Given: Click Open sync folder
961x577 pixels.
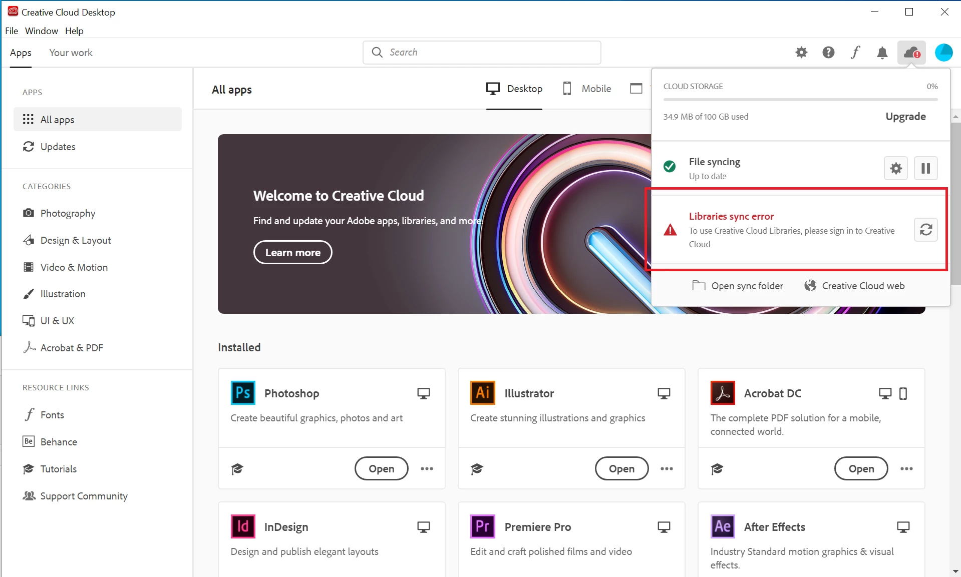Looking at the screenshot, I should (x=738, y=286).
